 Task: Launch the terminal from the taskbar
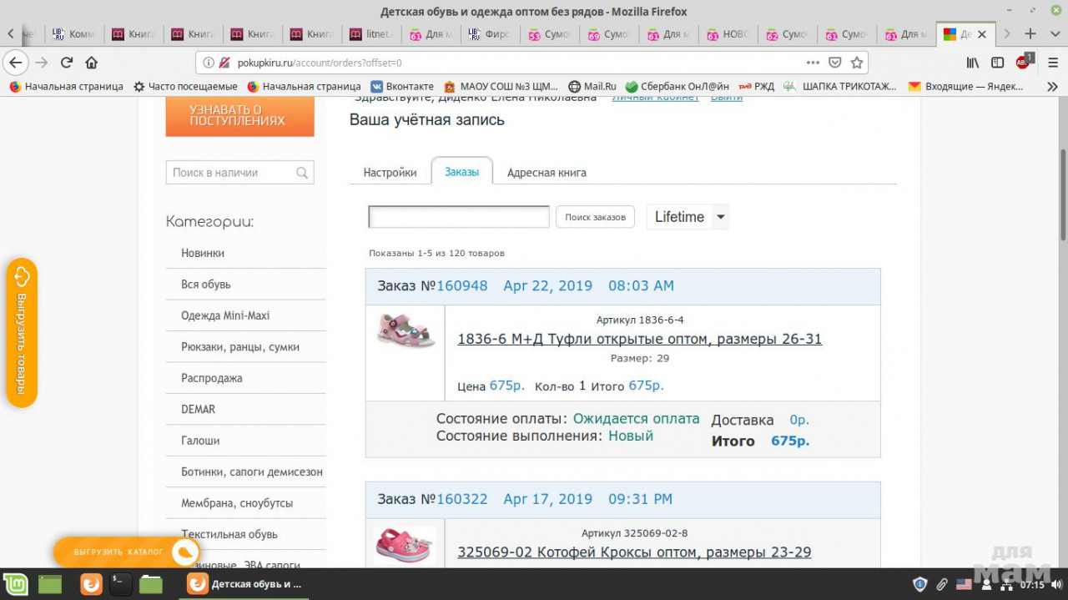coord(121,584)
